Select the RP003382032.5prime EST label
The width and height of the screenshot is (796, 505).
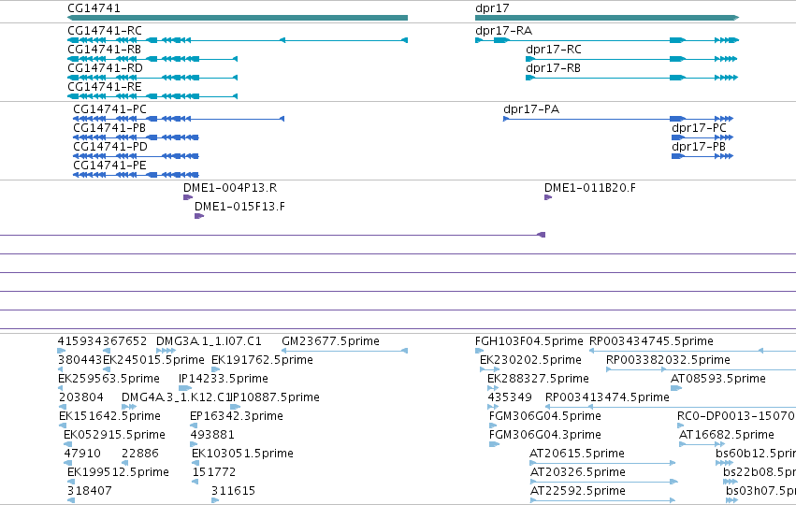668,360
